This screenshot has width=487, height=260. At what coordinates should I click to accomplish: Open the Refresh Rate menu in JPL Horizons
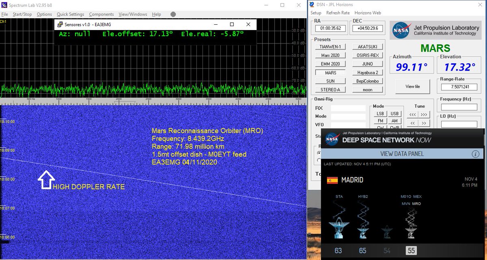click(338, 13)
